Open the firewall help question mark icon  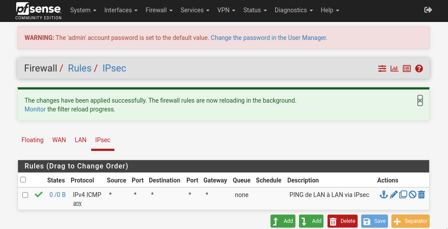point(419,68)
